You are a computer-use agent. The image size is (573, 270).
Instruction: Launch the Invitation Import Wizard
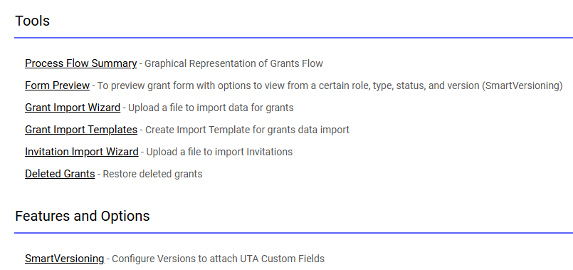tap(81, 152)
